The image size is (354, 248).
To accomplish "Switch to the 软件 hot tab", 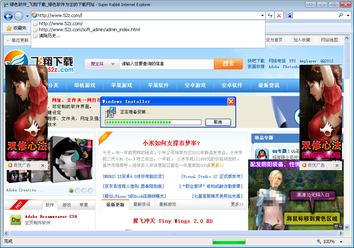I will tap(50, 205).
